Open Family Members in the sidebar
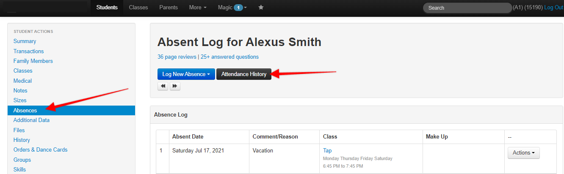Screen dimensions: 564x174 pos(33,61)
